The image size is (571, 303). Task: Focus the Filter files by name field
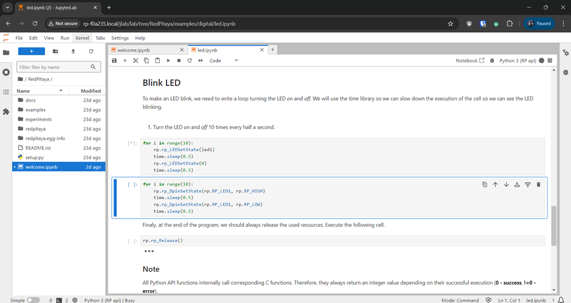pyautogui.click(x=53, y=67)
